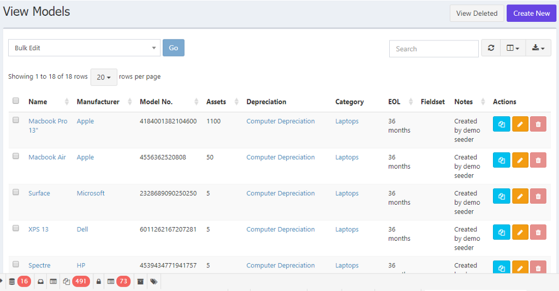The height and width of the screenshot is (291, 559).
Task: Open database queries icon in debug bar
Action: [13, 281]
